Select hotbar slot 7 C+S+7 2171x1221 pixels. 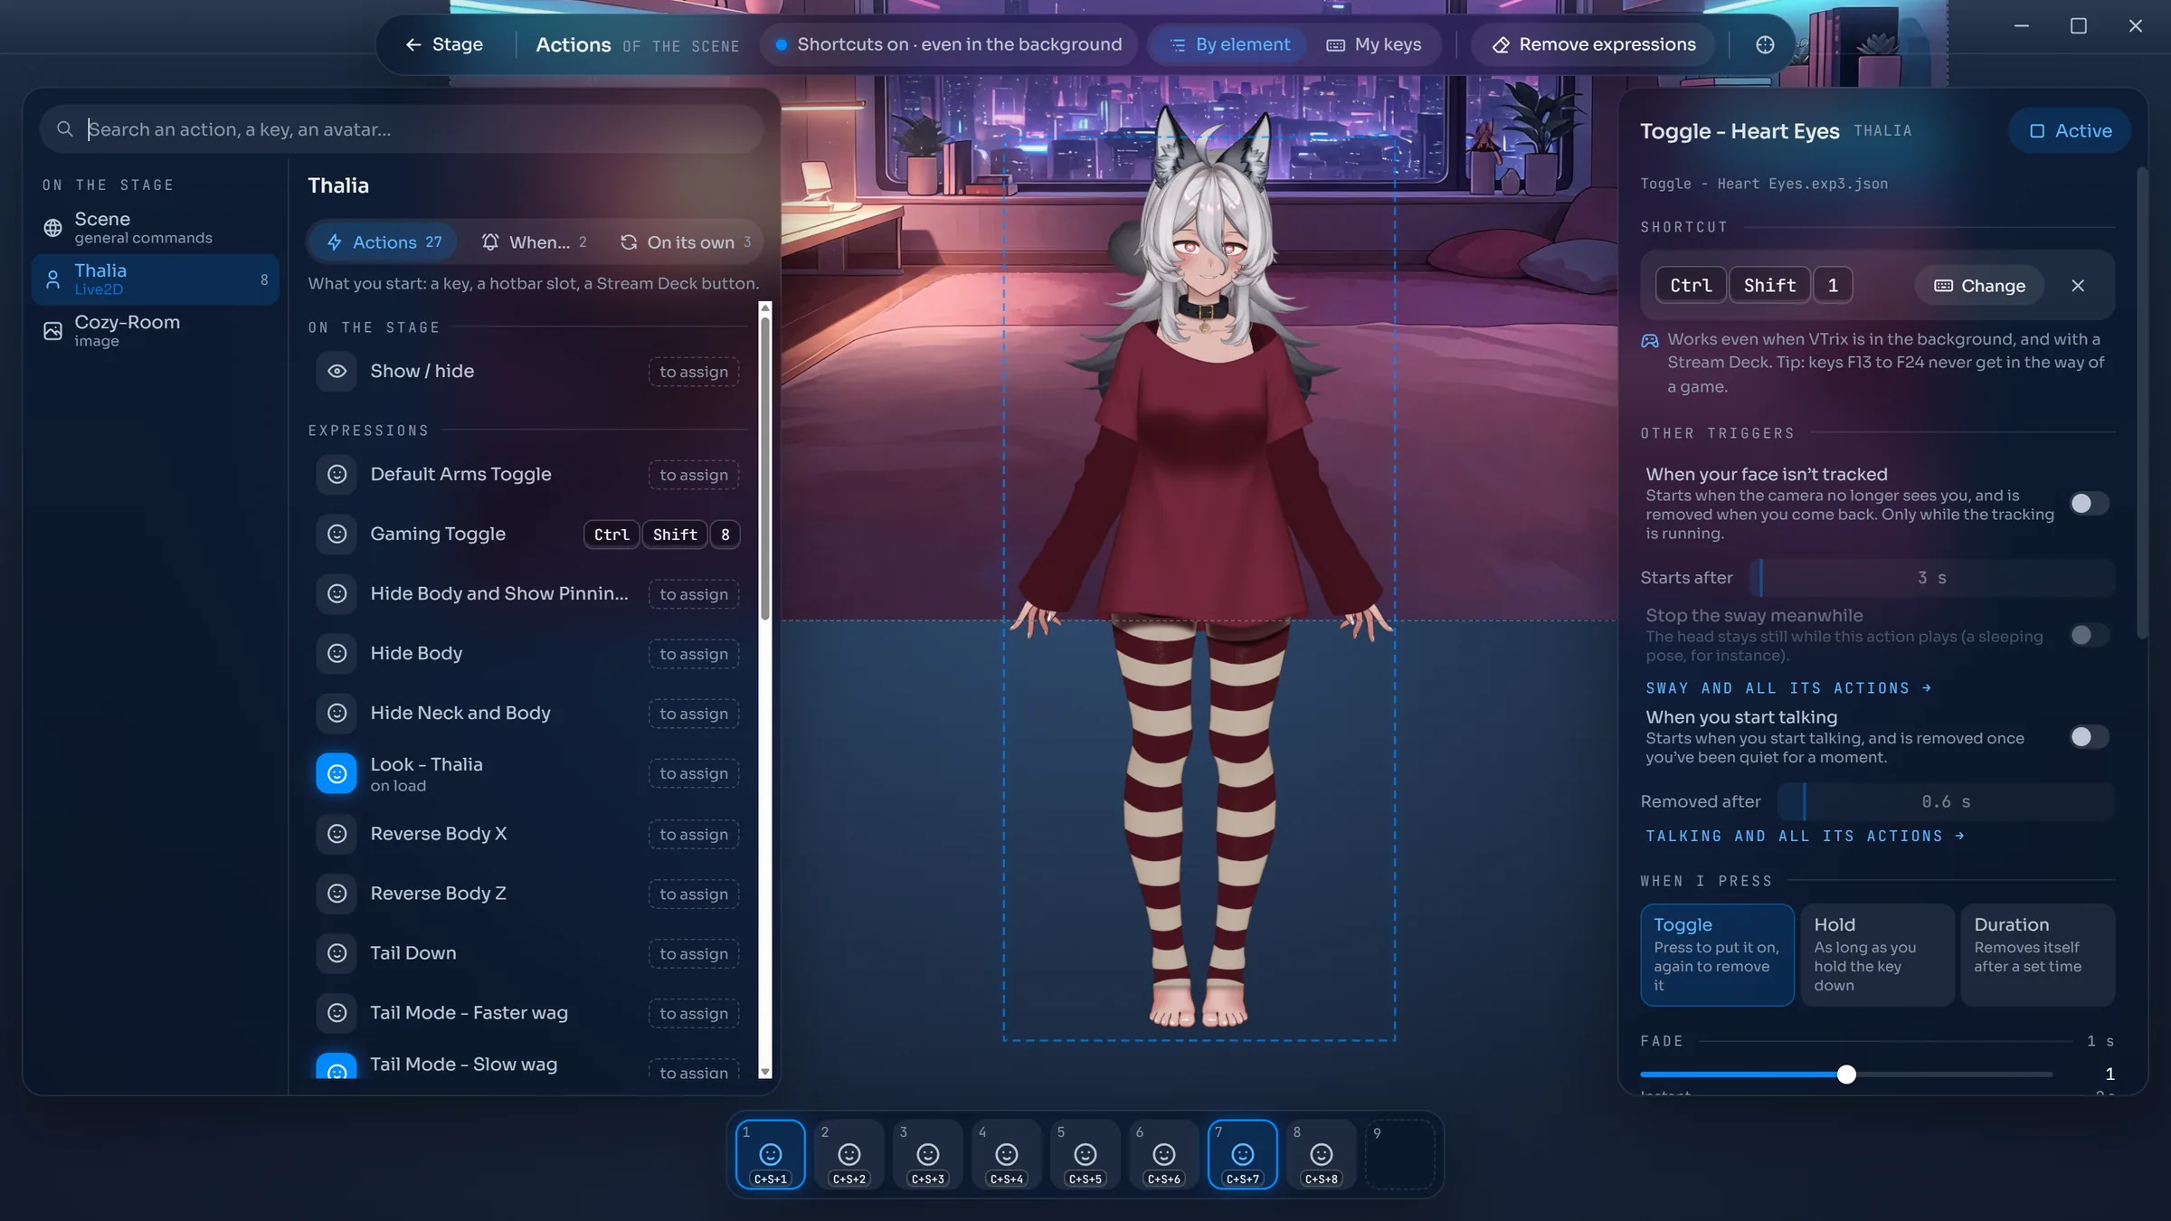[1243, 1154]
